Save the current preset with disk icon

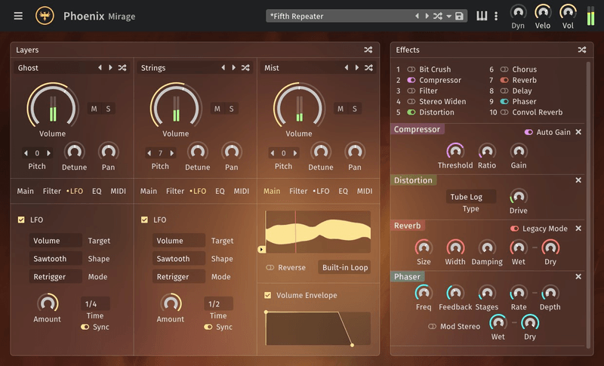459,16
